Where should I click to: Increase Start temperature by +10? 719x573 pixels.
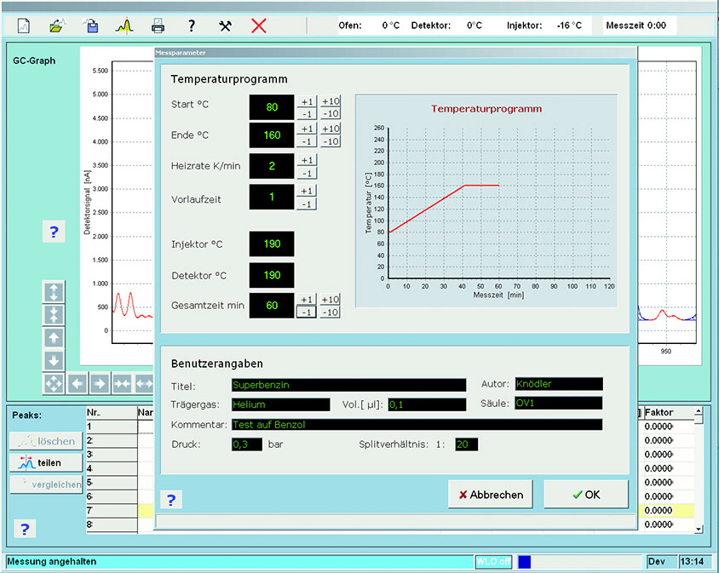(330, 101)
